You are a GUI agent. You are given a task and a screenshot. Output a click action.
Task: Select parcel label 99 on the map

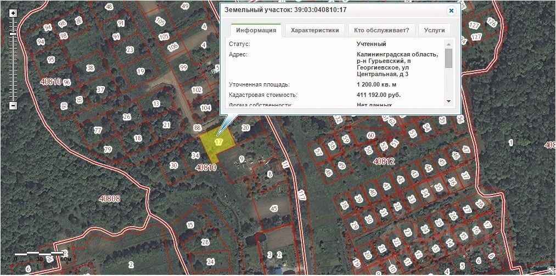tap(183, 67)
